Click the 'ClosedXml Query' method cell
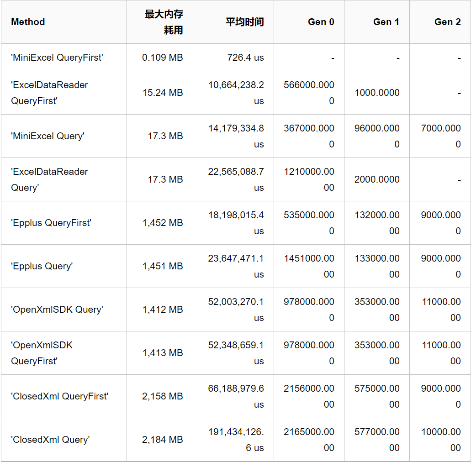This screenshot has width=471, height=462. coord(50,440)
